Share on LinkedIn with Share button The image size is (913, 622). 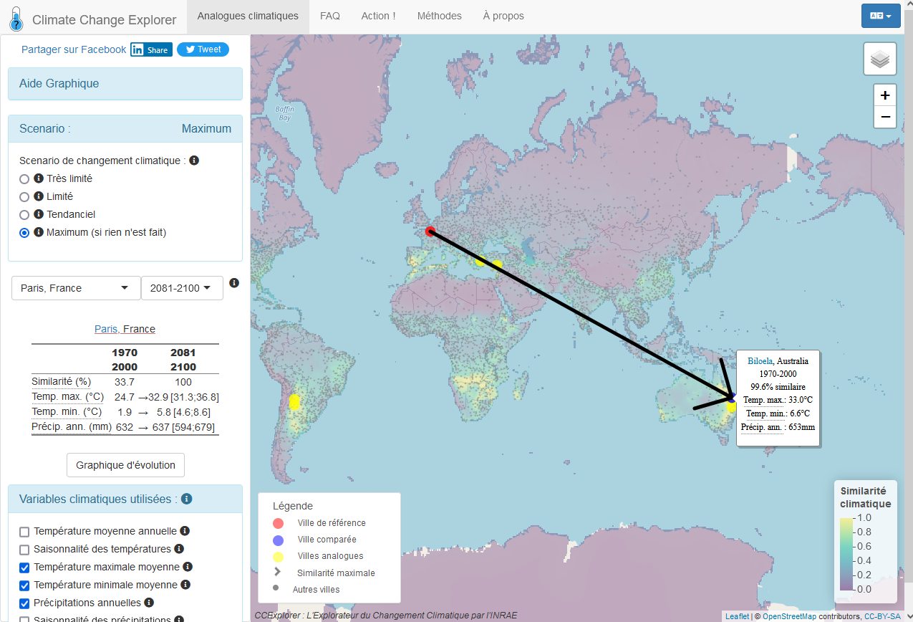pyautogui.click(x=151, y=49)
